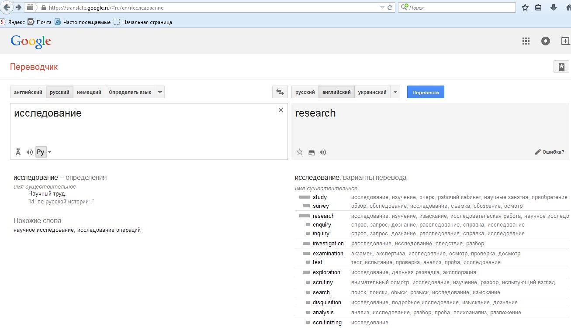Screen dimensions: 571x330
Task: Open downloads arrow icon in toolbar
Action: [554, 7]
